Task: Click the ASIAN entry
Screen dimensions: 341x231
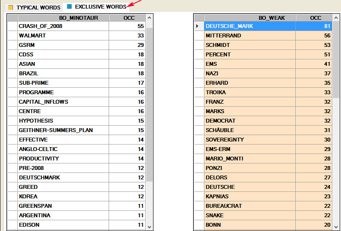Action: (77, 64)
